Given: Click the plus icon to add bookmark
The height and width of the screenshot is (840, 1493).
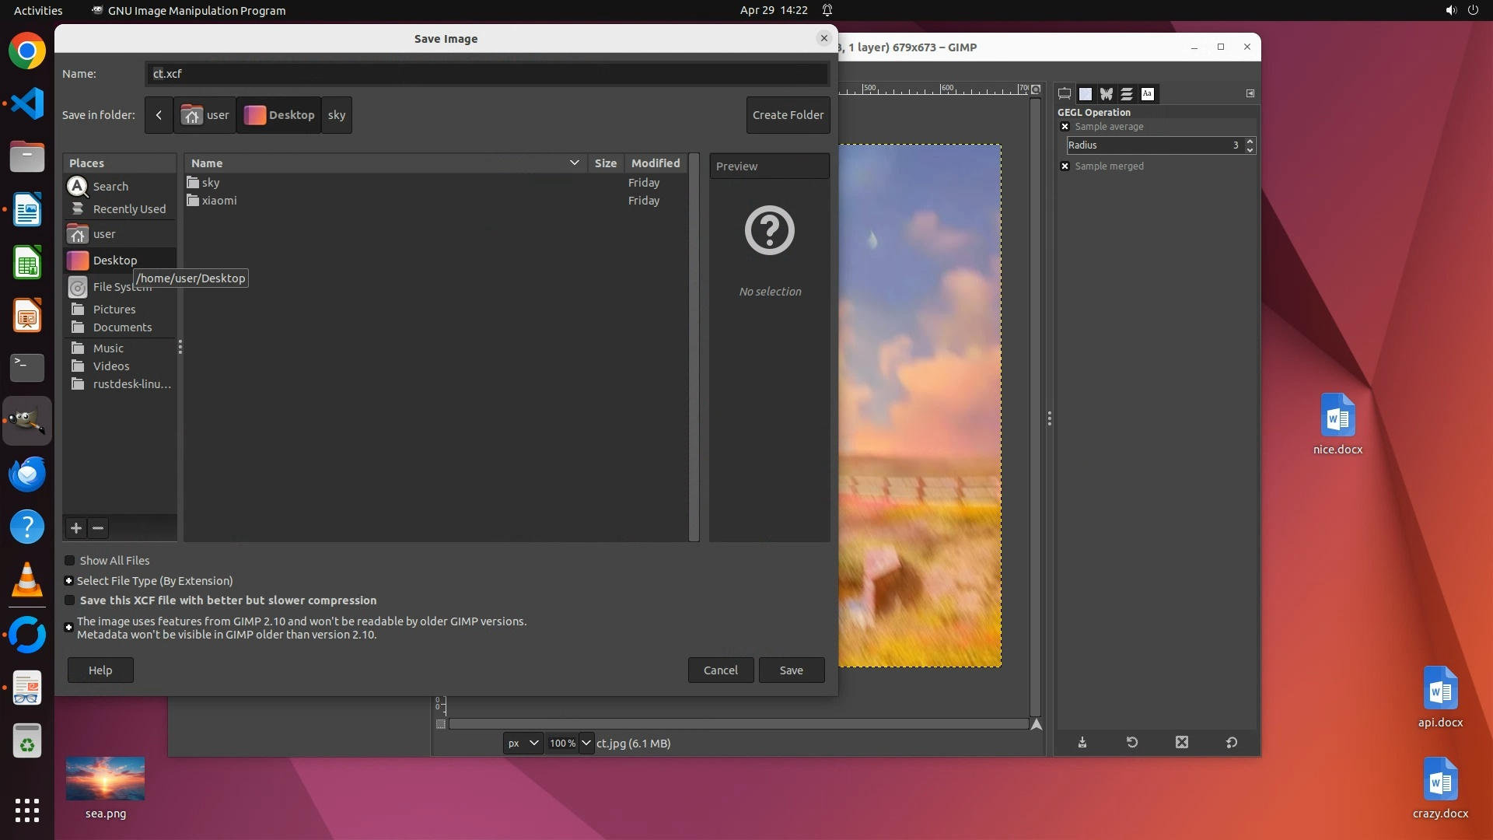Looking at the screenshot, I should 75,528.
